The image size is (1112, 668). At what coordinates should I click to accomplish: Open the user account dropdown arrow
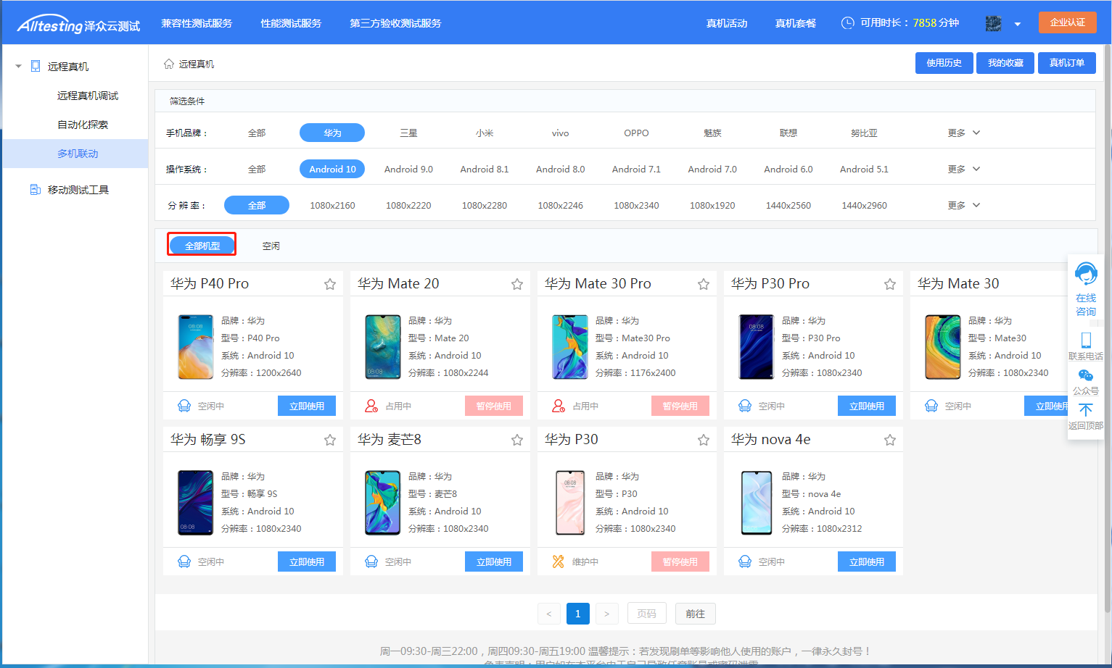coord(1018,24)
